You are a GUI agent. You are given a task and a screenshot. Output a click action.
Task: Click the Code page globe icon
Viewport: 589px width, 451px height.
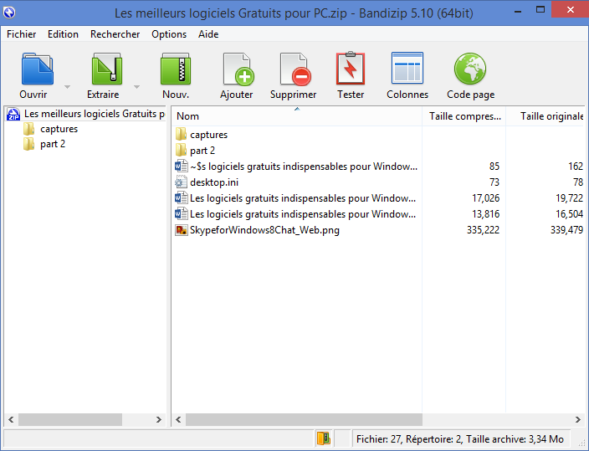[470, 69]
